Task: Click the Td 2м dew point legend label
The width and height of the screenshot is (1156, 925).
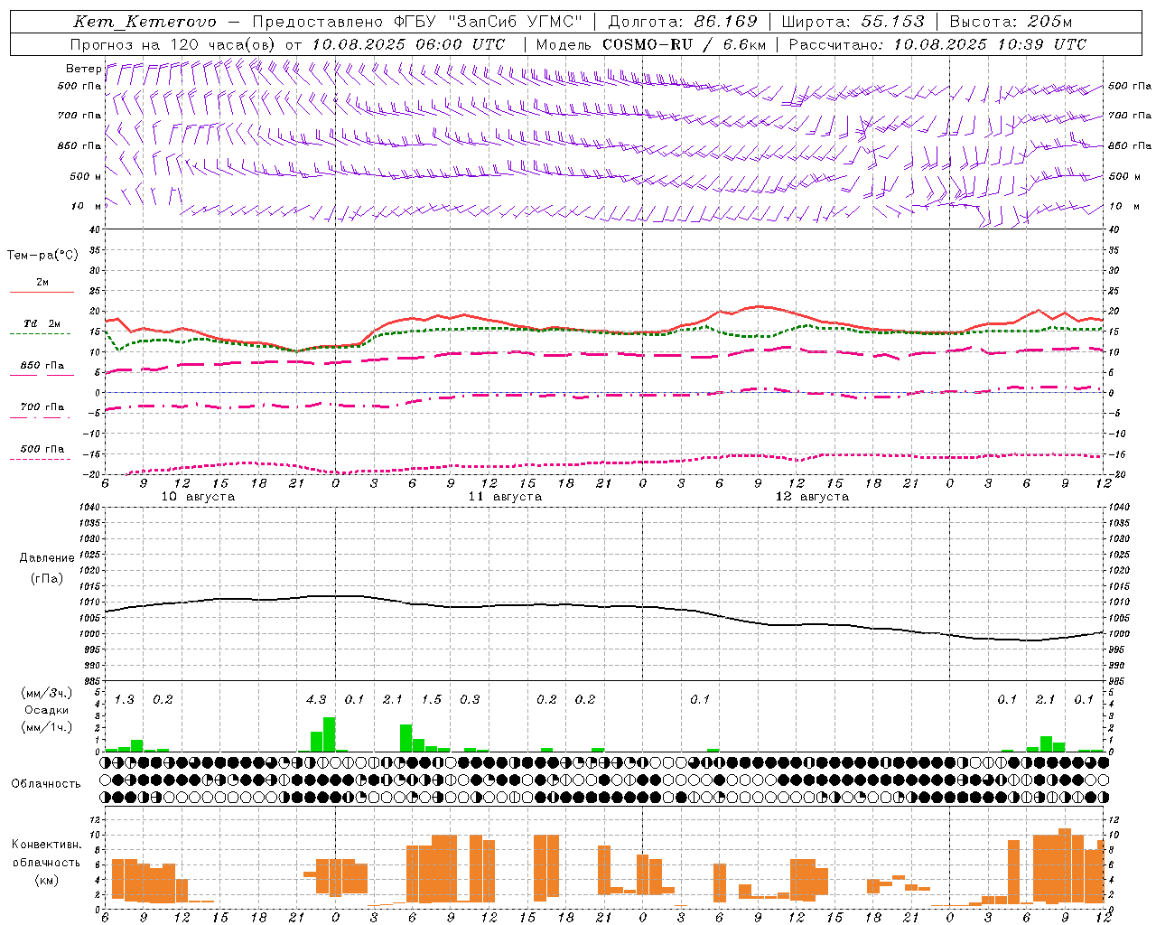Action: (42, 323)
